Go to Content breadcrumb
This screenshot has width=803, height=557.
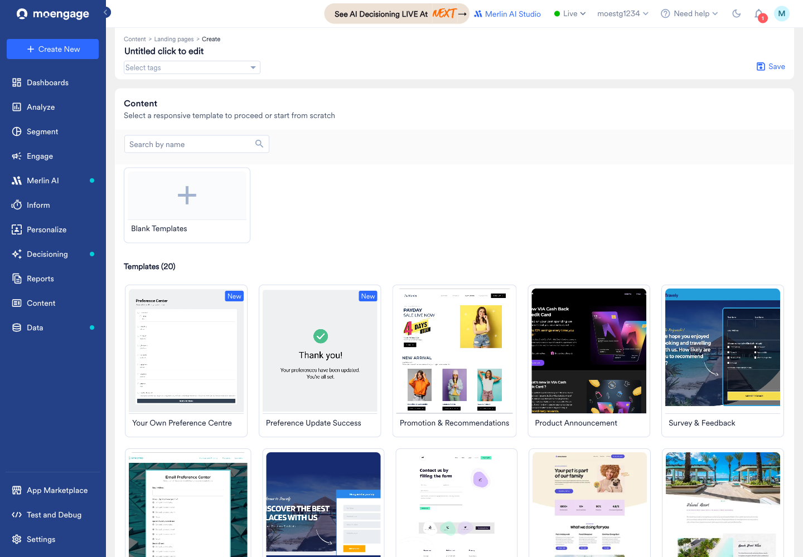(135, 39)
